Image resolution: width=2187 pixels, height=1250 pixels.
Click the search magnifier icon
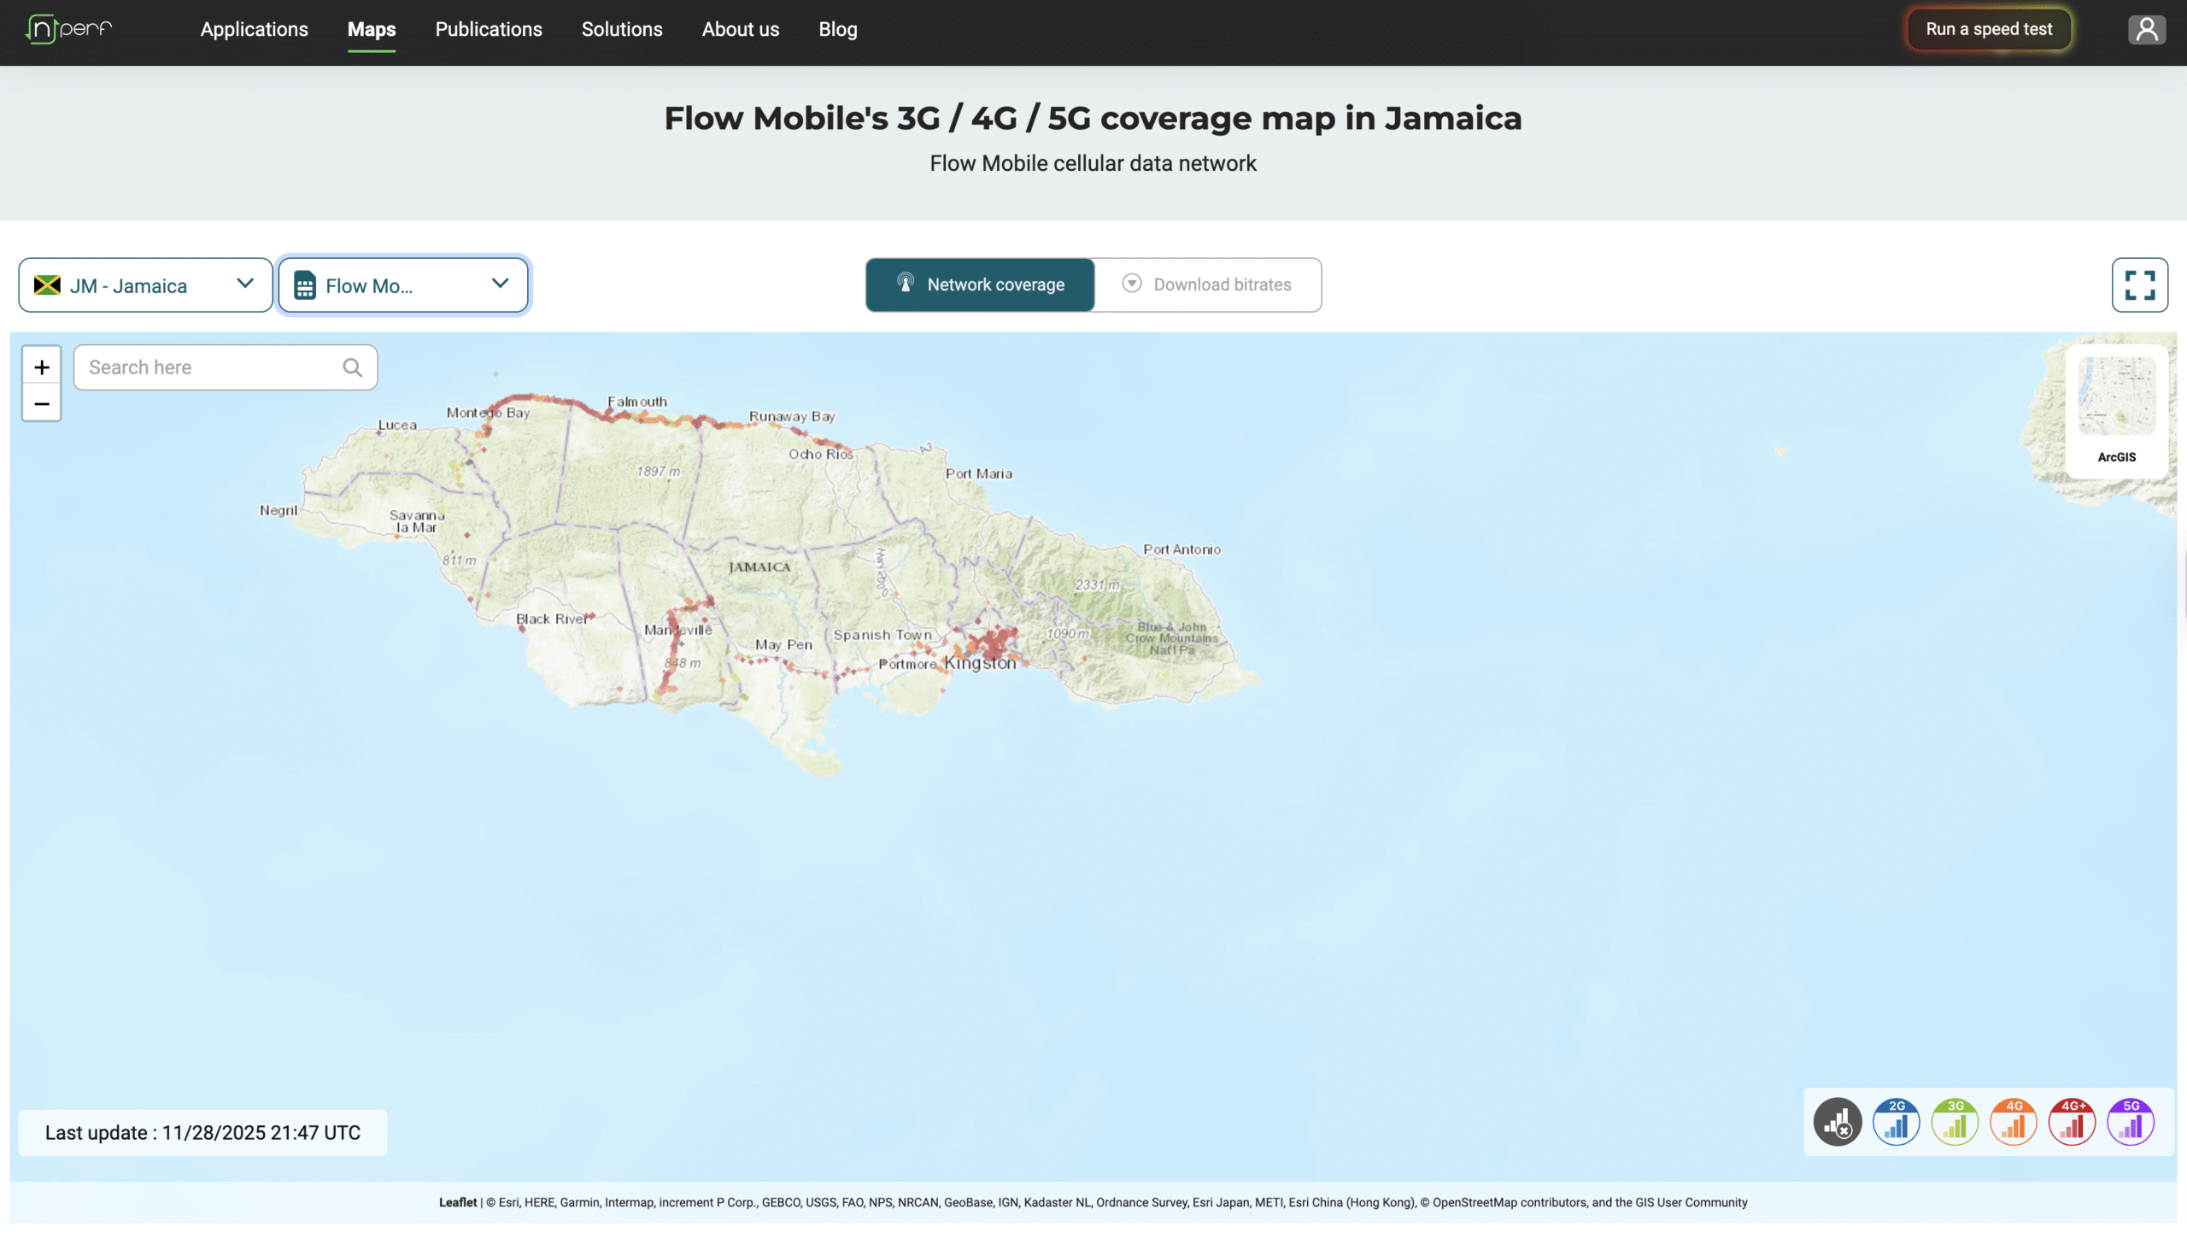(x=352, y=367)
